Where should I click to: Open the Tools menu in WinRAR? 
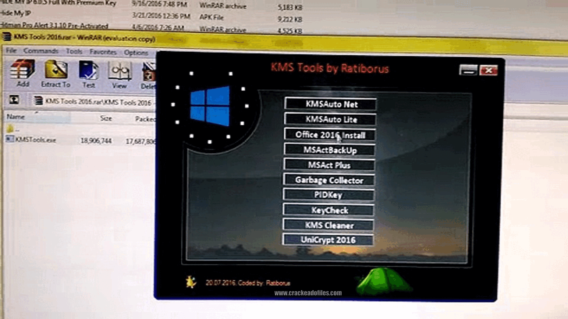click(x=74, y=51)
